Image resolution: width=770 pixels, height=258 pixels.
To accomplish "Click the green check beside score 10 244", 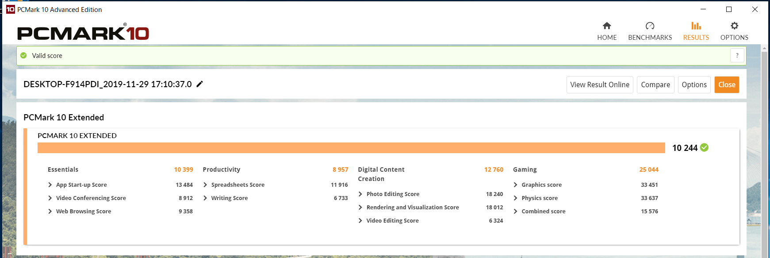I will point(705,147).
